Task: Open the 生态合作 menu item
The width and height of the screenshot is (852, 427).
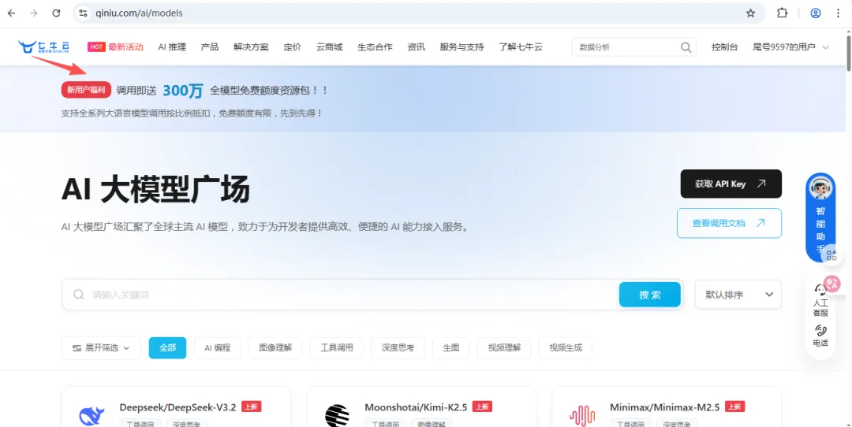Action: pos(375,47)
